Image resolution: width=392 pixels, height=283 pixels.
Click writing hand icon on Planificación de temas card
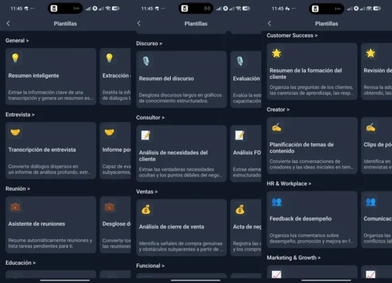[x=277, y=127]
